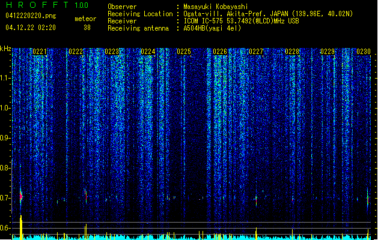Select Ogata-vill. Akita-Pref. JAPAN location text
This screenshot has height=240, width=378.
click(268, 14)
